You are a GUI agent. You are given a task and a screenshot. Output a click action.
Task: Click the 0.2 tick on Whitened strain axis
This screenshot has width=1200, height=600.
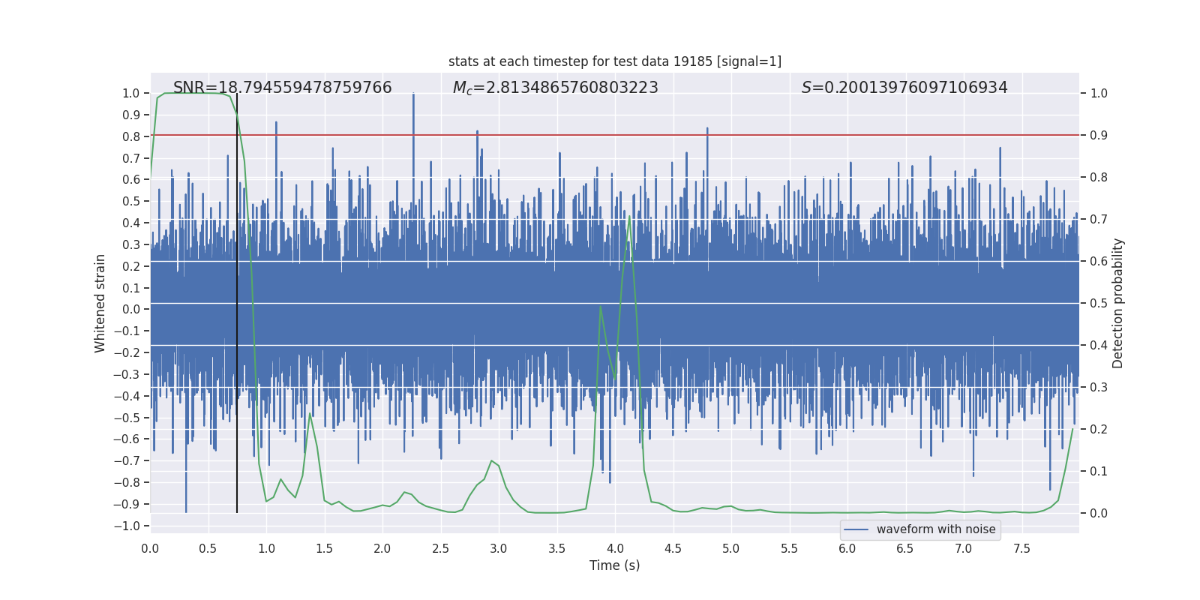coord(131,266)
